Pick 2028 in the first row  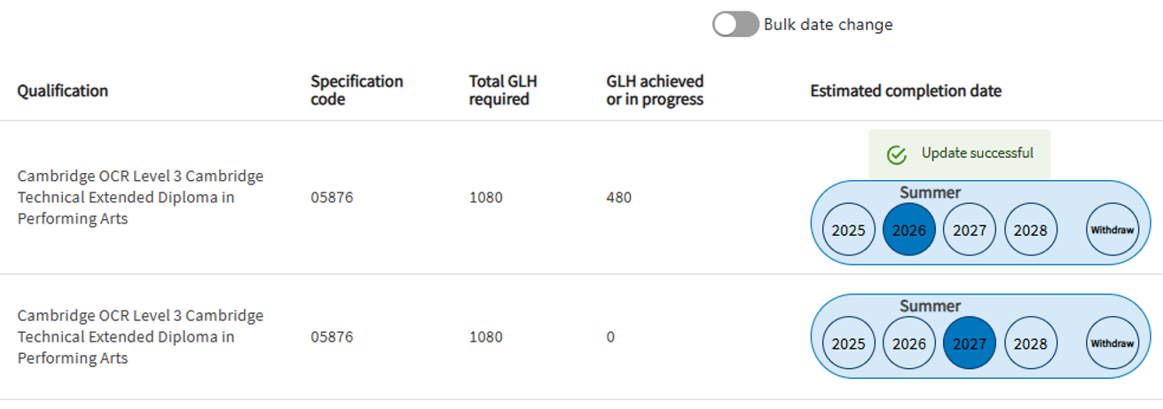1030,230
